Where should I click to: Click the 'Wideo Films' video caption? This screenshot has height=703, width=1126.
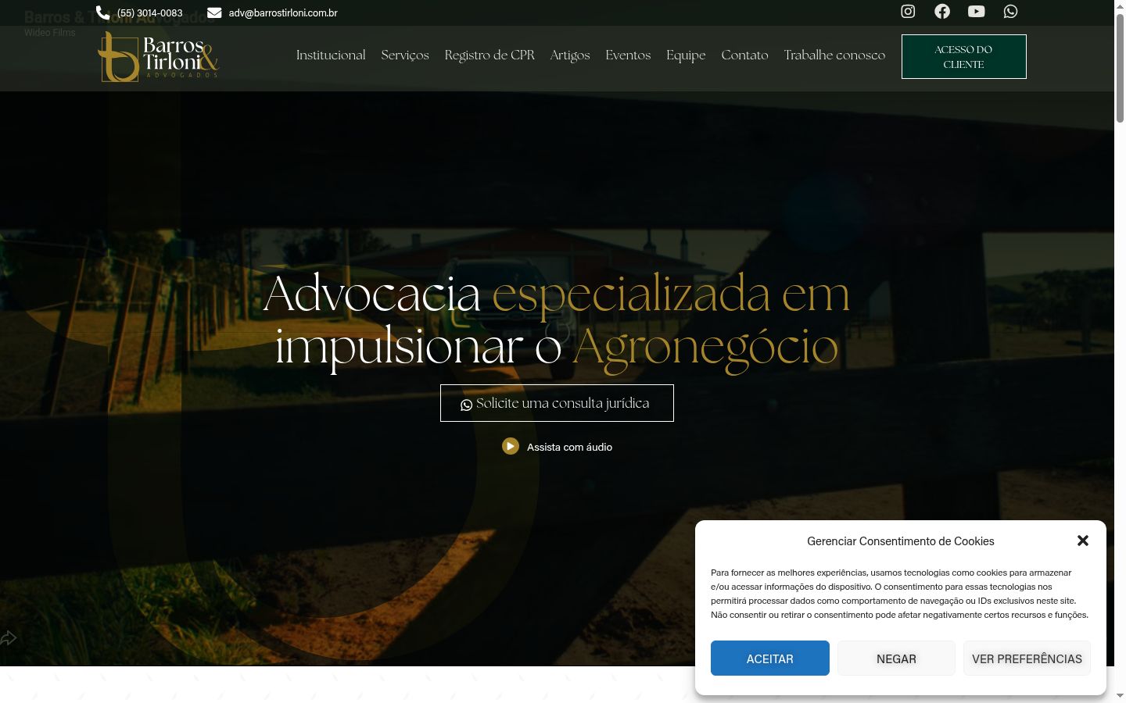(x=50, y=33)
